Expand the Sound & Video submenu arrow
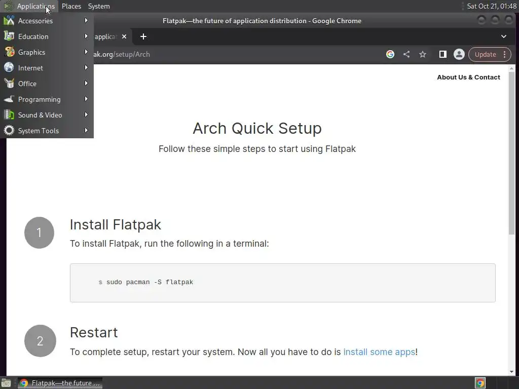 click(x=86, y=115)
